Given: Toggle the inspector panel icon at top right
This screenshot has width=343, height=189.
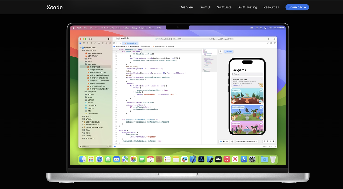Looking at the screenshot, I should (274, 39).
